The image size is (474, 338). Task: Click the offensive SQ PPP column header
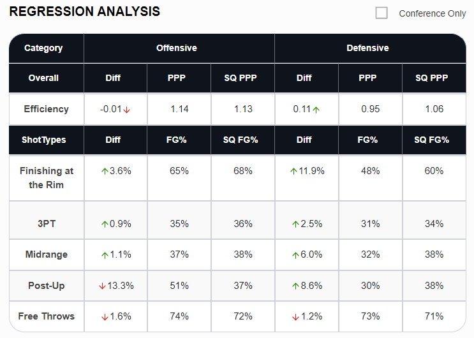click(x=242, y=78)
